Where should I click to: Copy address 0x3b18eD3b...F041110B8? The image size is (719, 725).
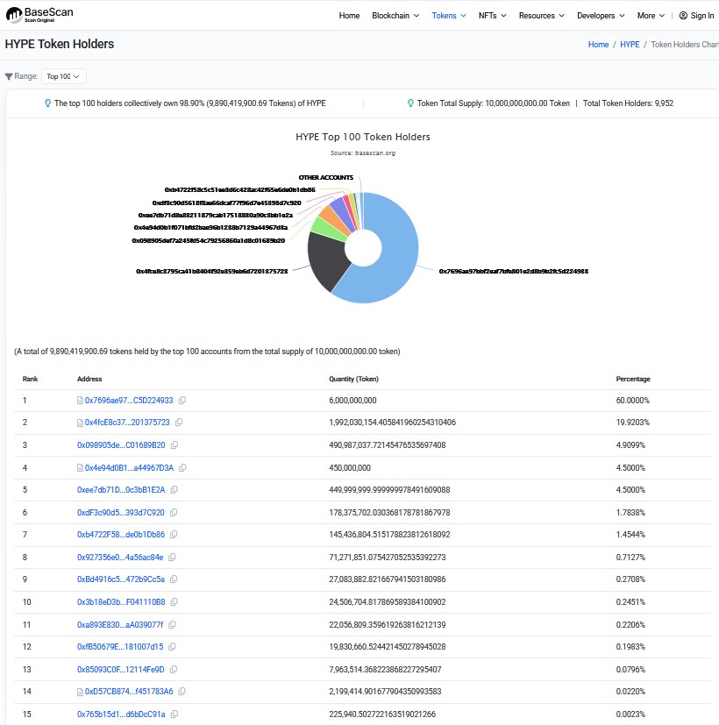tap(174, 602)
